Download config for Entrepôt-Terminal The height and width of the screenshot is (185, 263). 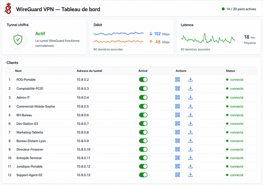[190, 158]
